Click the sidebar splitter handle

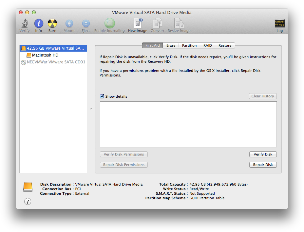pyautogui.click(x=91, y=109)
